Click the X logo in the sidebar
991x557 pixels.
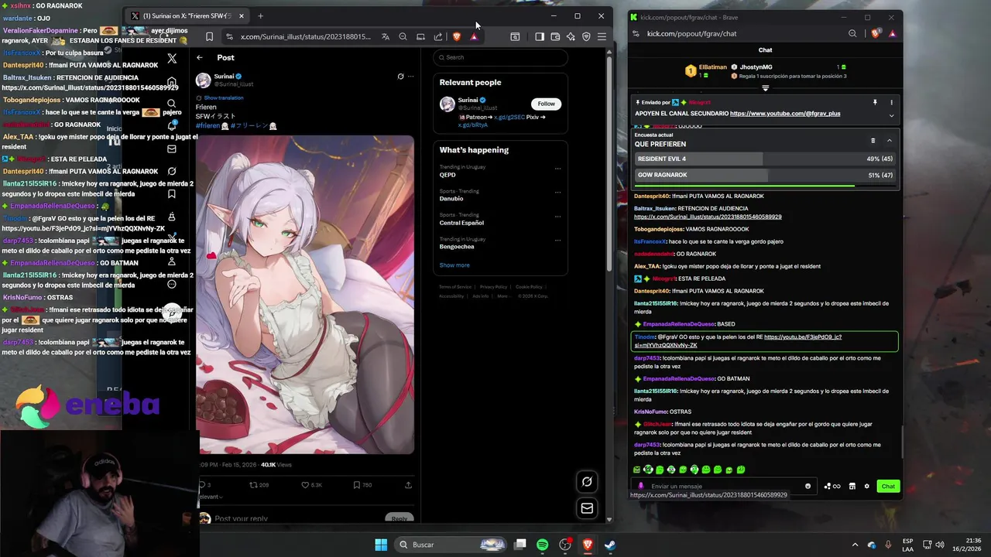[172, 58]
